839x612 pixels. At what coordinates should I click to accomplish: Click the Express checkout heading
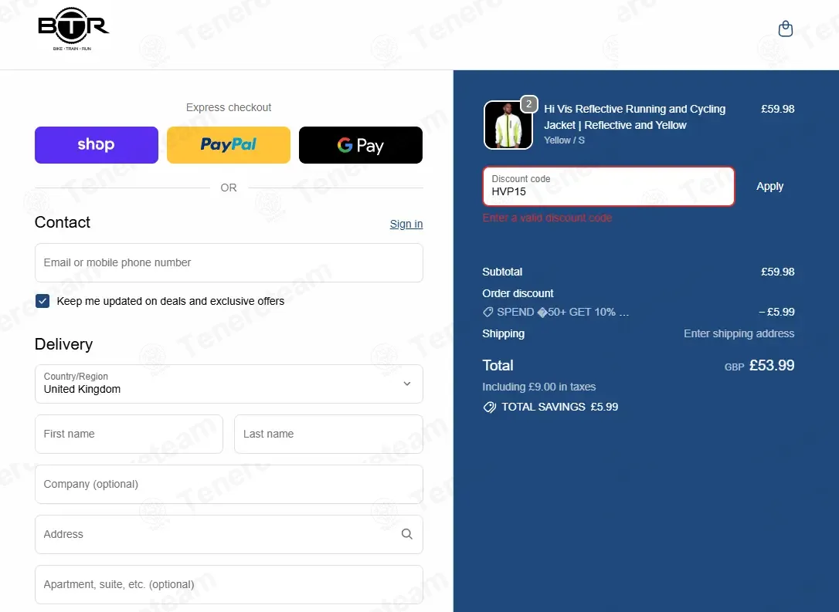click(x=229, y=107)
